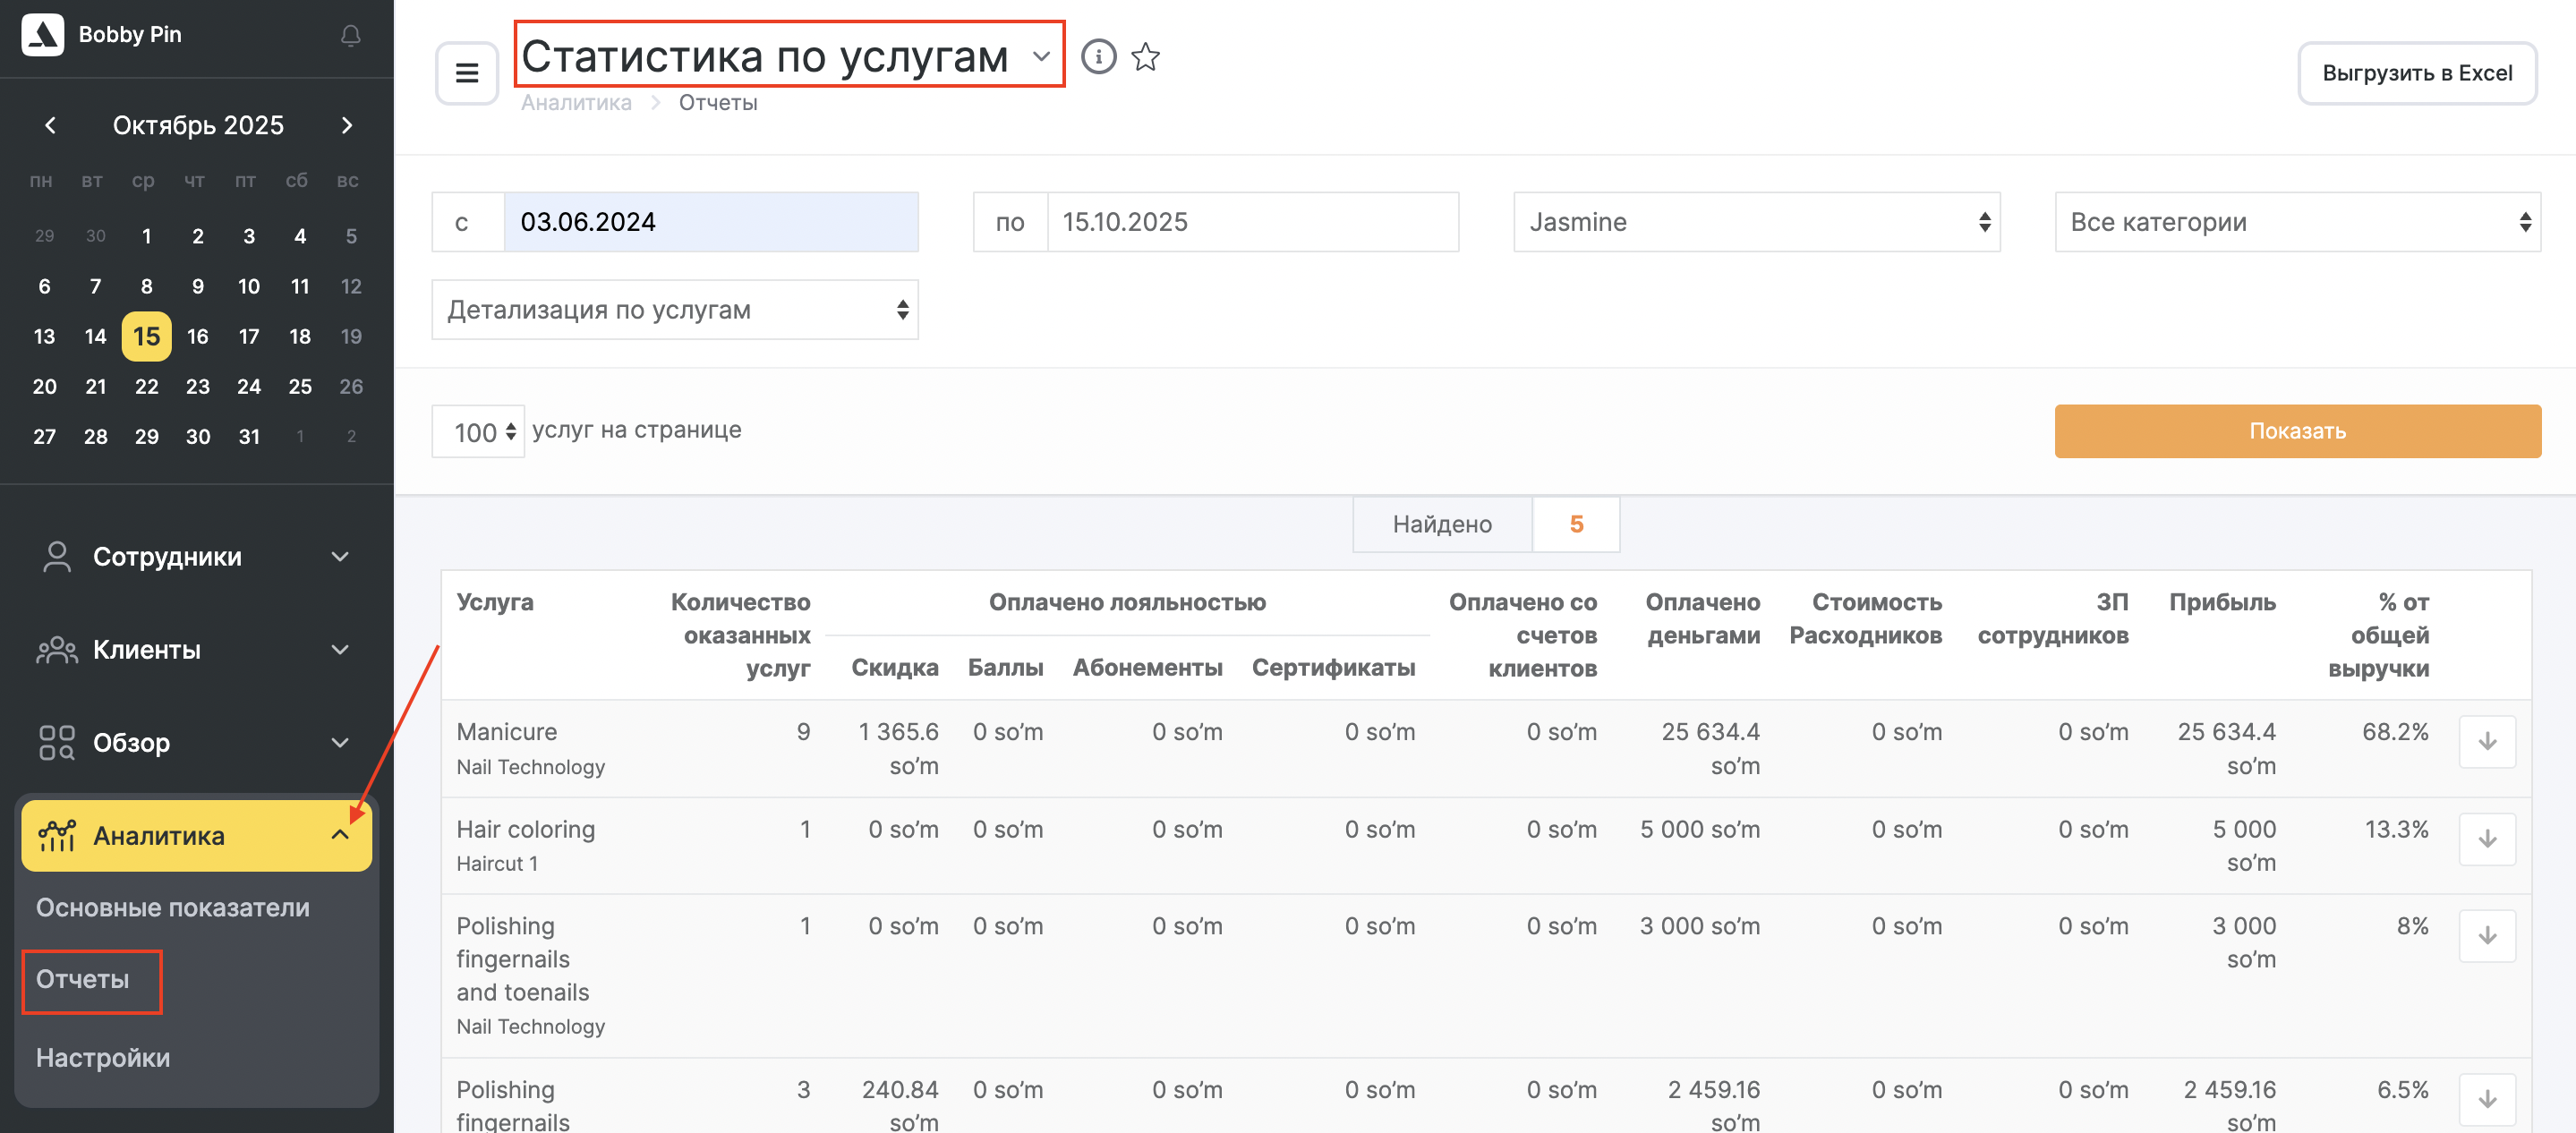This screenshot has width=2576, height=1133.
Task: Click Выгрузить в Excel button
Action: click(2415, 73)
